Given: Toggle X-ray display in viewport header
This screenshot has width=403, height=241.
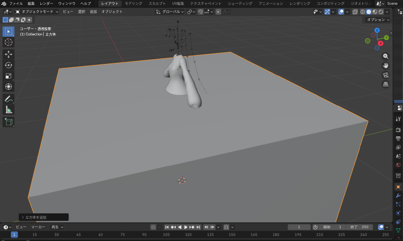Looking at the screenshot, I should coord(355,12).
